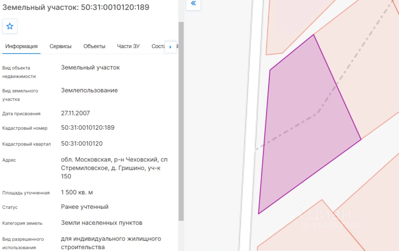Click the label Кадастровый квартал
The height and width of the screenshot is (251, 399).
pos(26,144)
